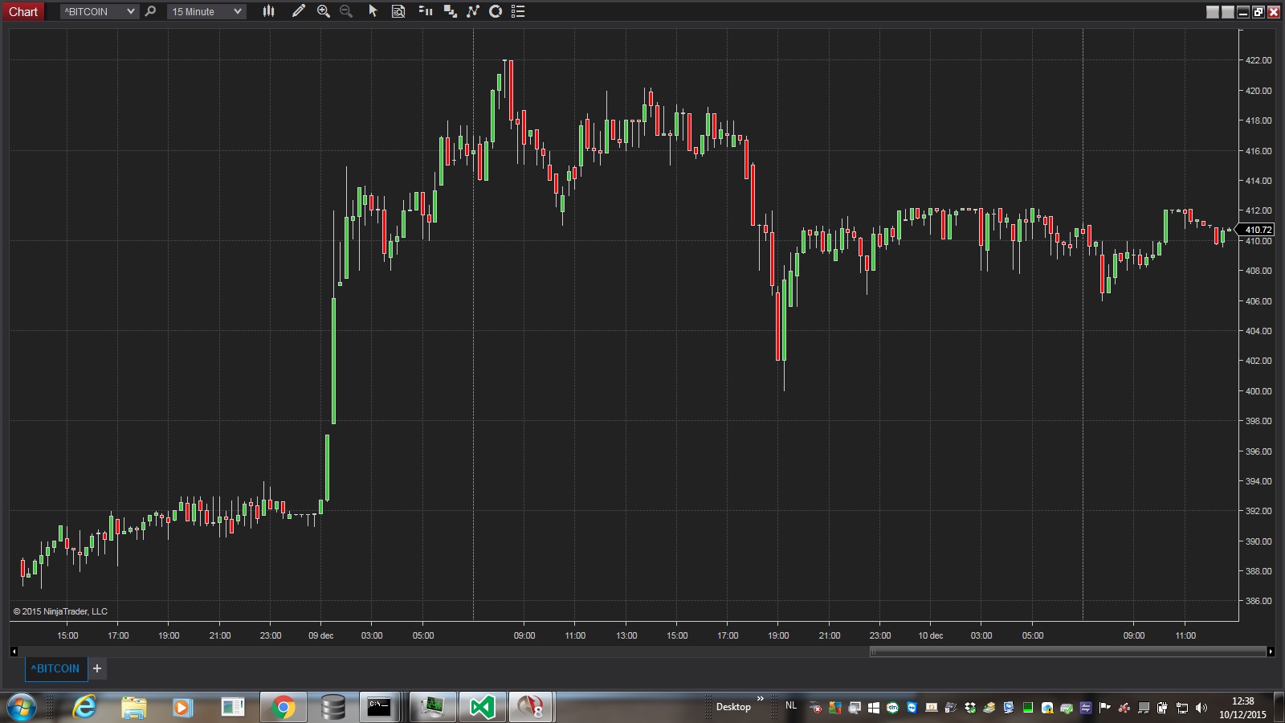This screenshot has height=723, width=1285.
Task: Open the Chart menu button
Action: (x=22, y=11)
